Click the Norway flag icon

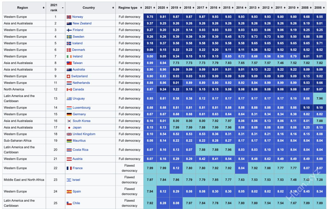pos(69,17)
